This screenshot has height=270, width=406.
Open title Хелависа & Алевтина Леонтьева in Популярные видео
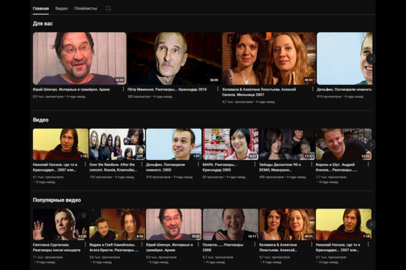coord(278,247)
